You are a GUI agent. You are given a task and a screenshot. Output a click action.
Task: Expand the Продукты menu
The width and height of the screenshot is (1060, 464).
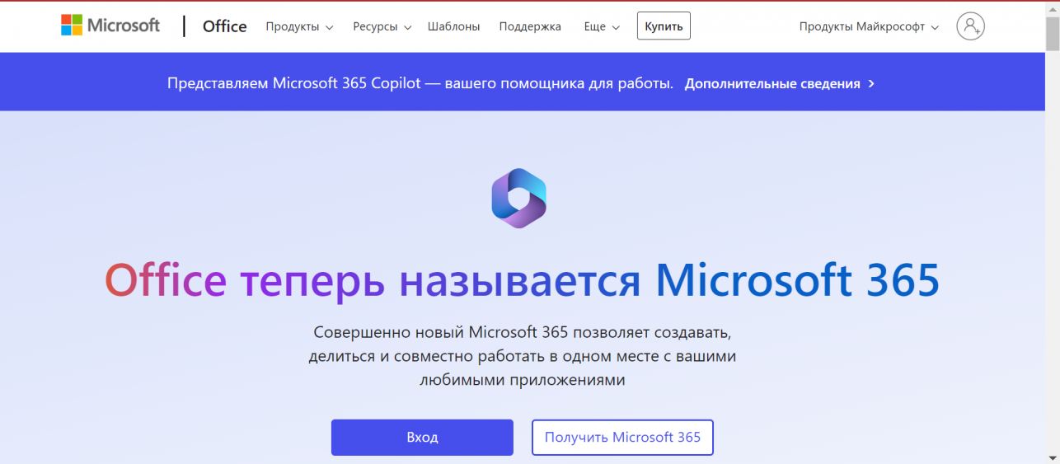pos(299,26)
